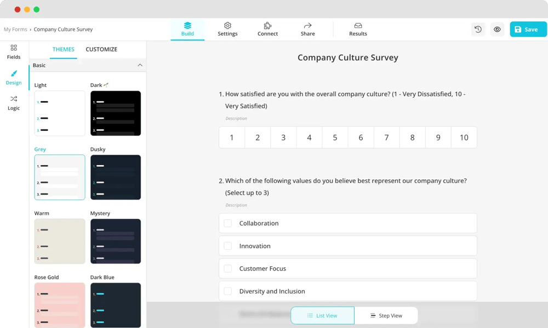Open the Share options
548x328 pixels.
pos(307,29)
